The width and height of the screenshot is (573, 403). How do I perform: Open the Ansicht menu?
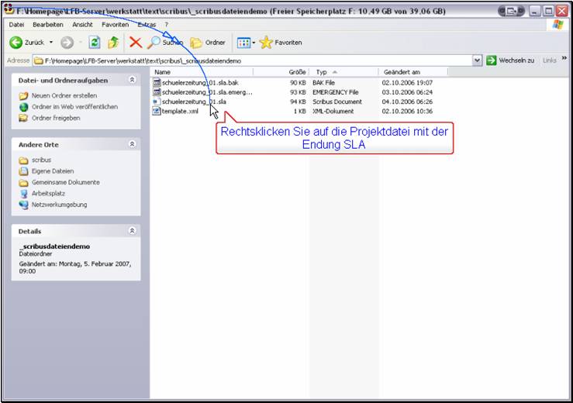pyautogui.click(x=82, y=25)
